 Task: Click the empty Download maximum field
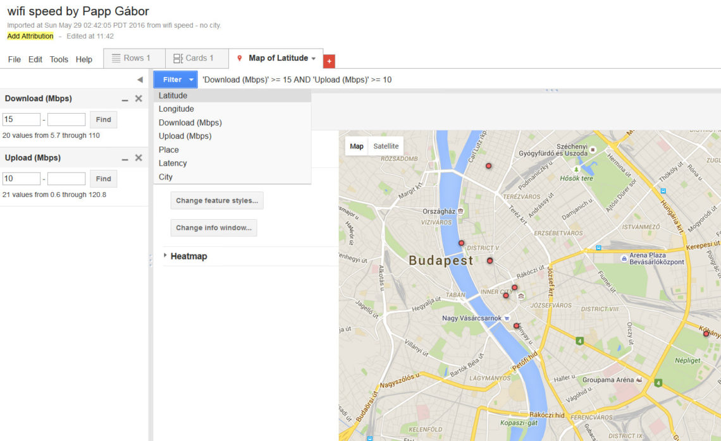pyautogui.click(x=66, y=119)
